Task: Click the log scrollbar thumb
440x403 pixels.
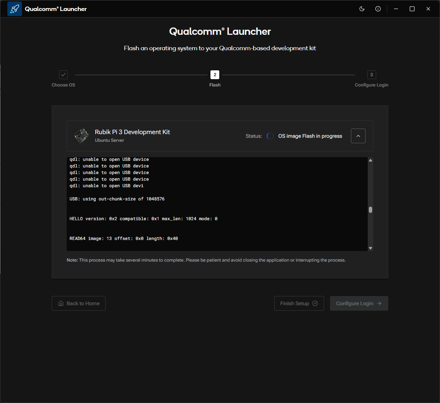Action: 370,210
